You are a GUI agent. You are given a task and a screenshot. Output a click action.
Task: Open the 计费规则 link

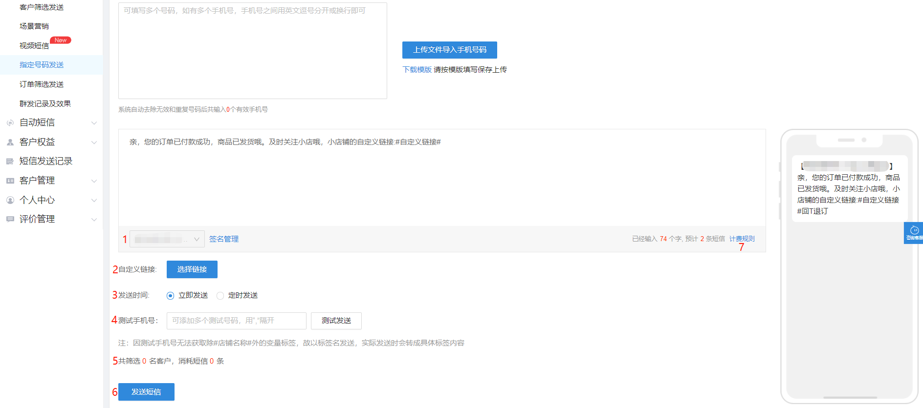[742, 239]
